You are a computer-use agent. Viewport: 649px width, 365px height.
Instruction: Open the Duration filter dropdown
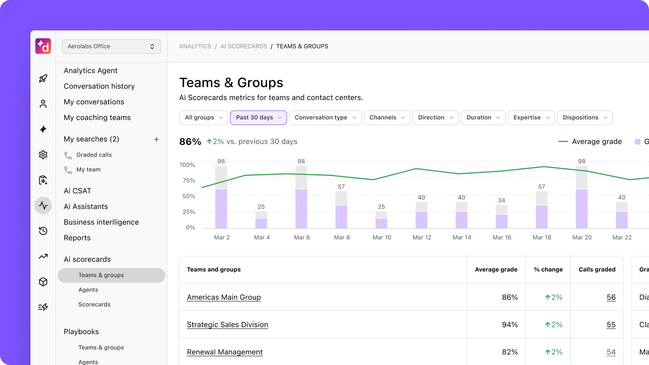[x=483, y=117]
